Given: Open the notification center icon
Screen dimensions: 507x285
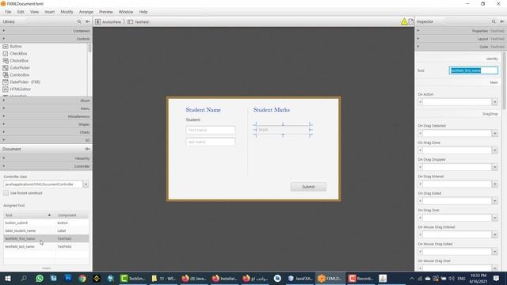Looking at the screenshot, I should (497, 278).
